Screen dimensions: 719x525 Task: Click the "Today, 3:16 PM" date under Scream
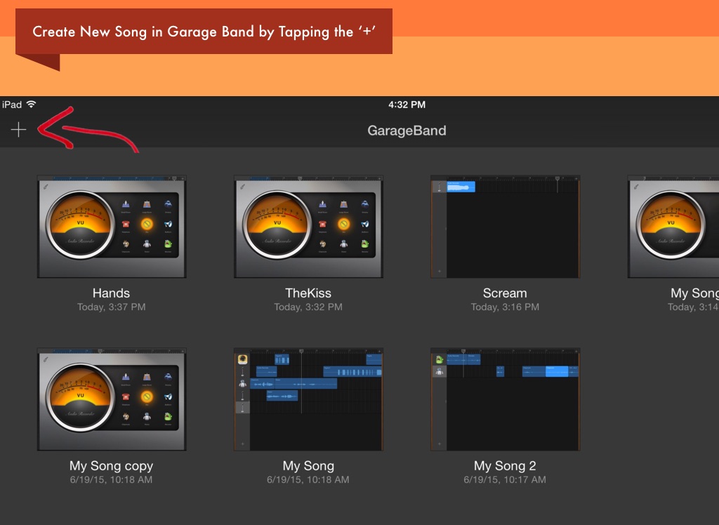point(505,307)
